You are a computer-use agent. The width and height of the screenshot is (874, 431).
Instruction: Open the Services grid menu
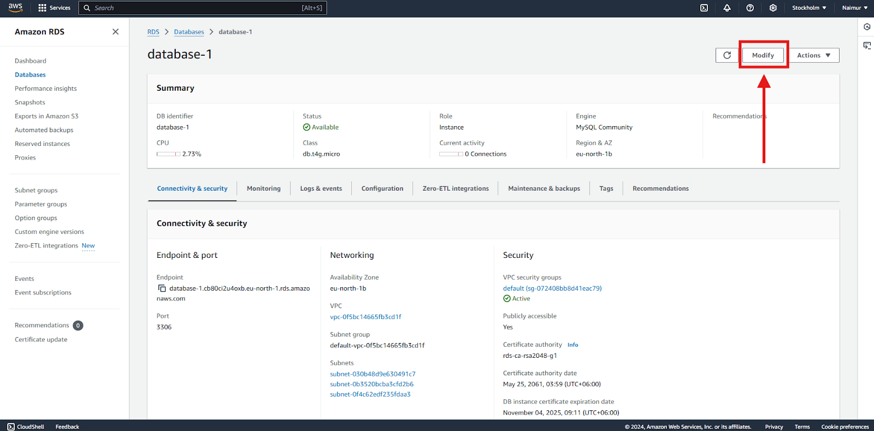[55, 8]
